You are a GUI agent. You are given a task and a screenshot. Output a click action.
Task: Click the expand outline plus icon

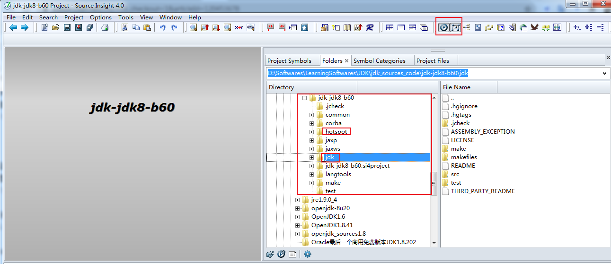[x=589, y=27]
